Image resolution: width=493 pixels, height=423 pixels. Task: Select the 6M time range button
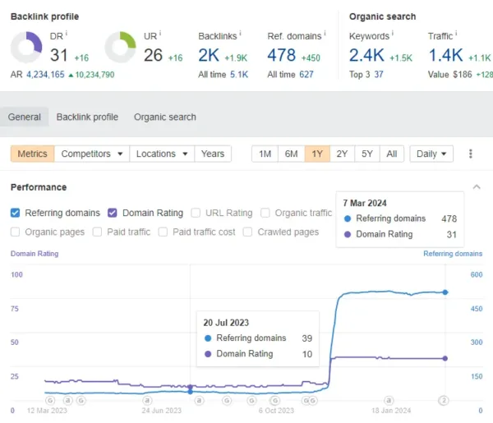291,154
